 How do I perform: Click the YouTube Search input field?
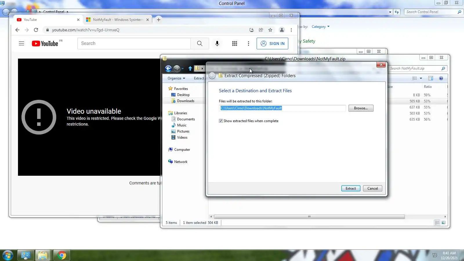coord(134,43)
